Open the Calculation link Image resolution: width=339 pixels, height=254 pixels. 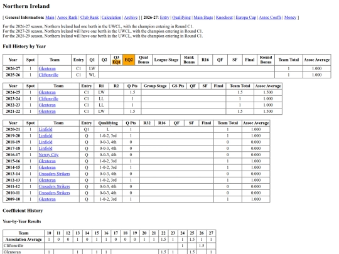pos(111,18)
